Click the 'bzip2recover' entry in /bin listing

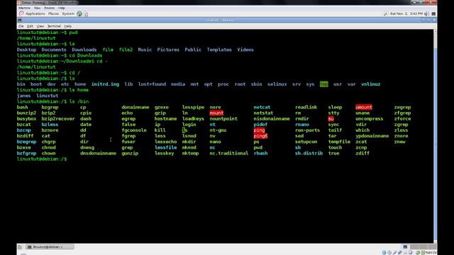58,119
